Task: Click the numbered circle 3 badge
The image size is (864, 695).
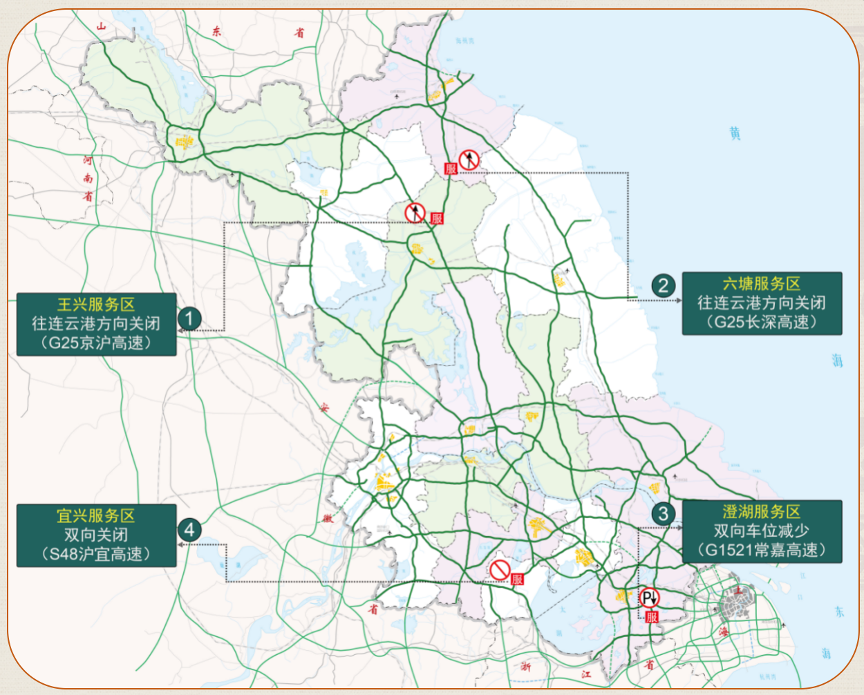Action: coord(663,513)
